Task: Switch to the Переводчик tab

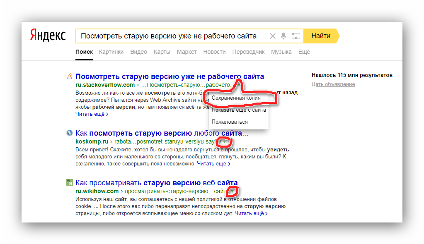Action: pos(248,52)
